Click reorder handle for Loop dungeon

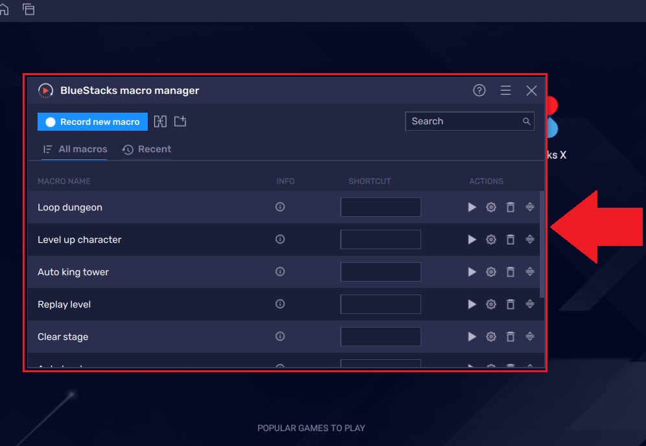[530, 206]
